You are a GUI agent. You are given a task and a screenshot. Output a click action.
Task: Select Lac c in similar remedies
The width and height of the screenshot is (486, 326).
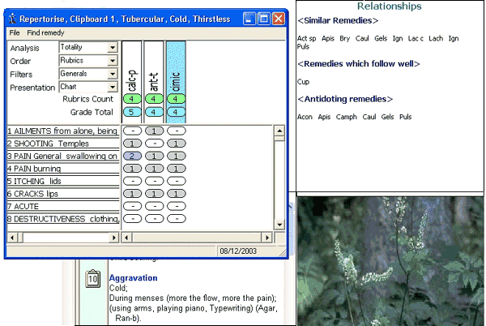tap(416, 38)
